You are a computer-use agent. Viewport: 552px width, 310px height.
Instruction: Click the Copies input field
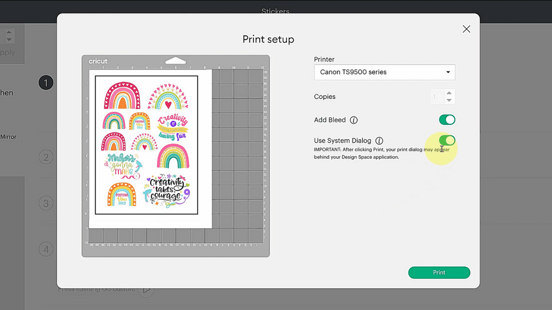437,97
